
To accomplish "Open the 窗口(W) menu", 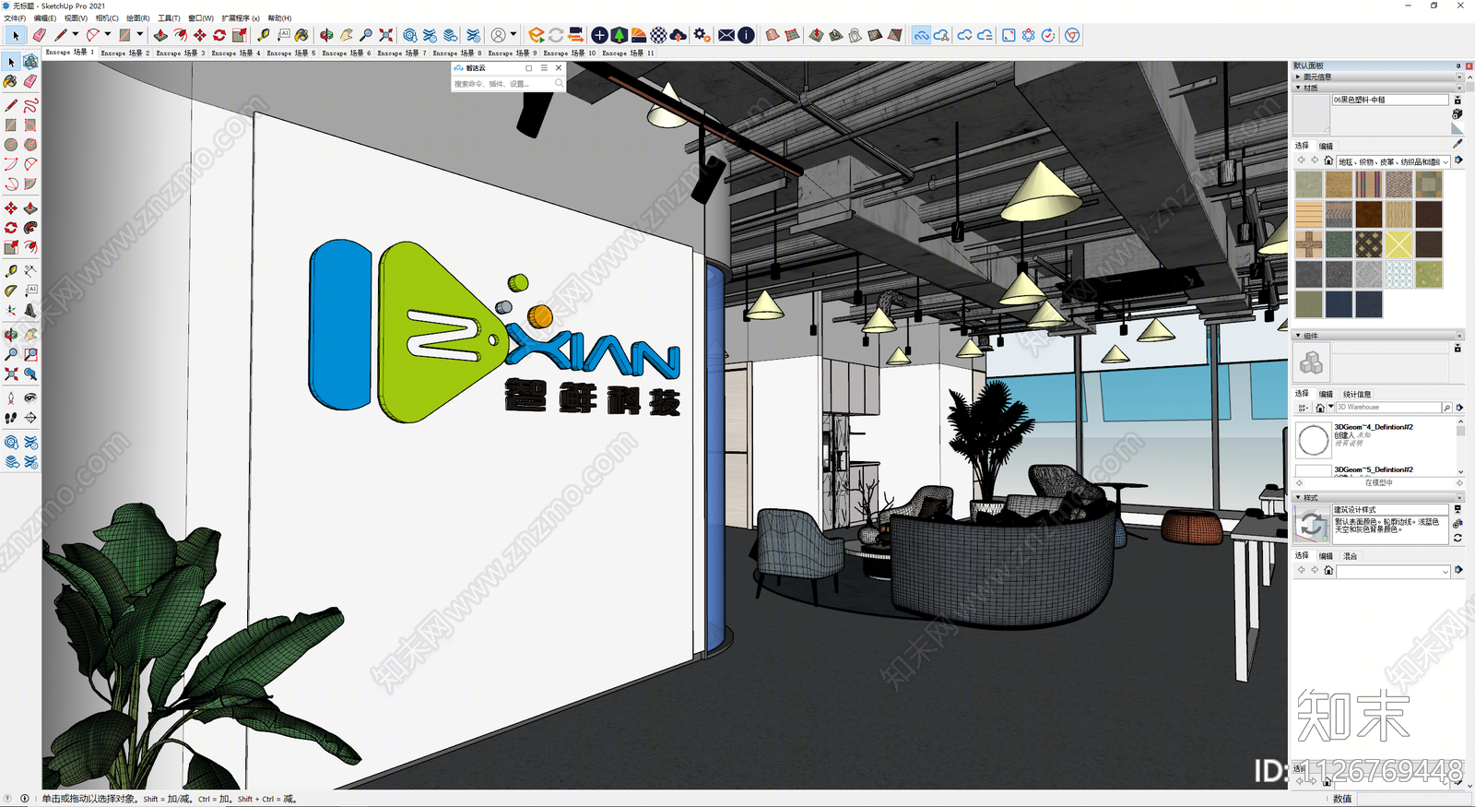I will pyautogui.click(x=201, y=18).
